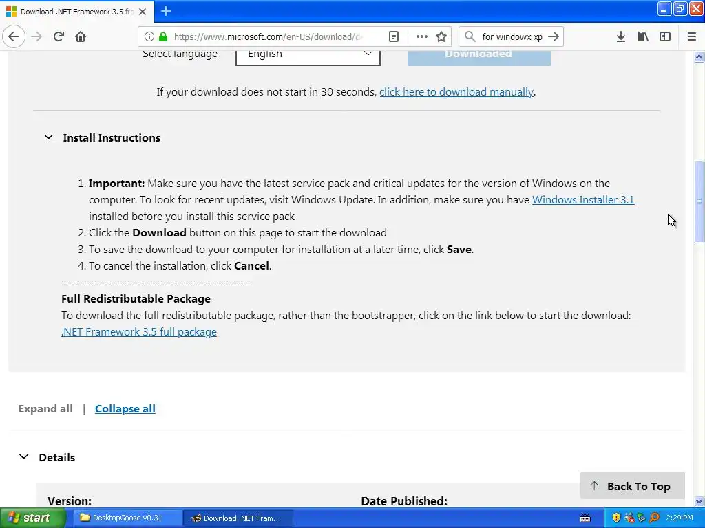
Task: Collapse the Install Instructions section
Action: tap(102, 137)
